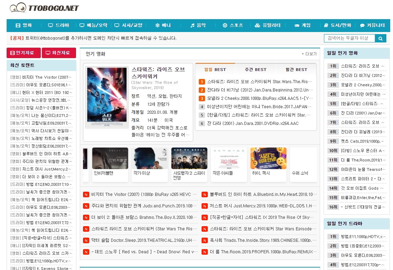The height and width of the screenshot is (270, 393).
Task: Open 잔다라 더 비기닝 (2012) in BEST list
Action: 260,90
